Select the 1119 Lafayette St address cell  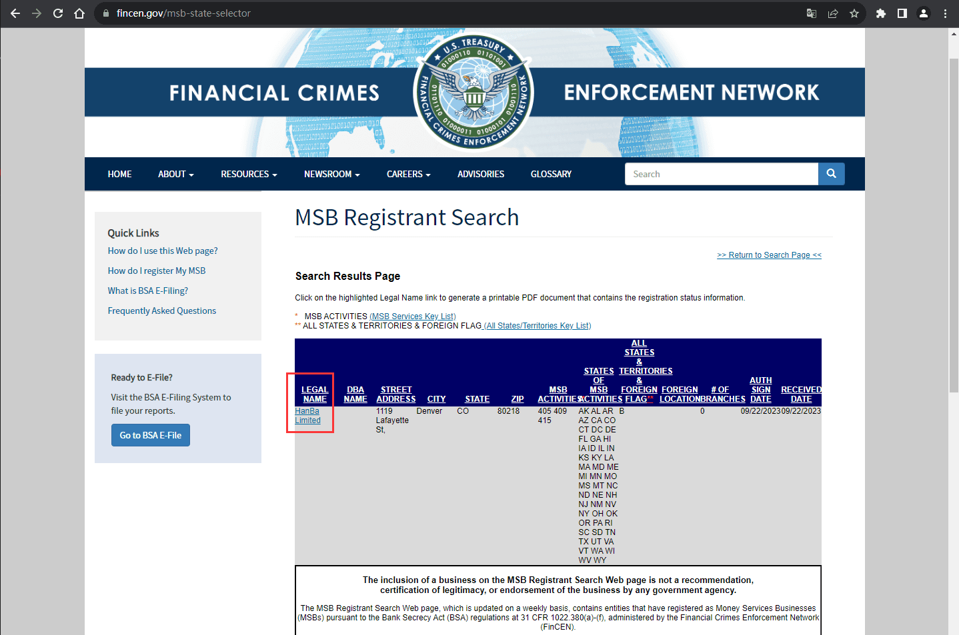[x=392, y=420]
